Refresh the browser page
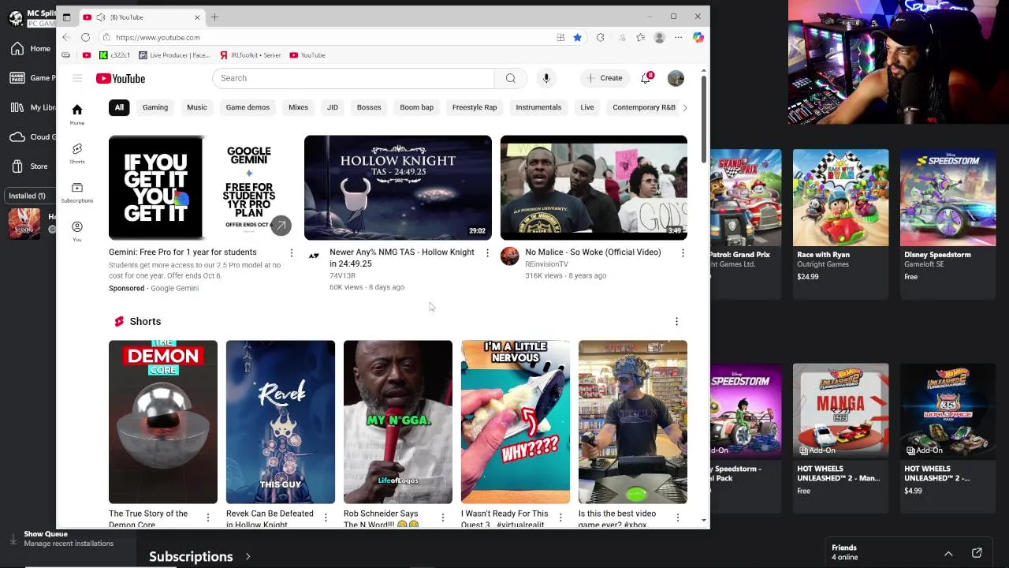Screen dimensions: 1009x568 [x=85, y=37]
